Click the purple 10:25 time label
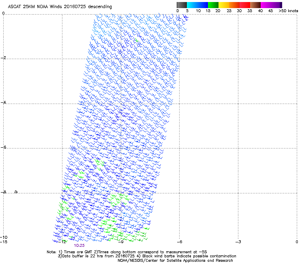 79,246
